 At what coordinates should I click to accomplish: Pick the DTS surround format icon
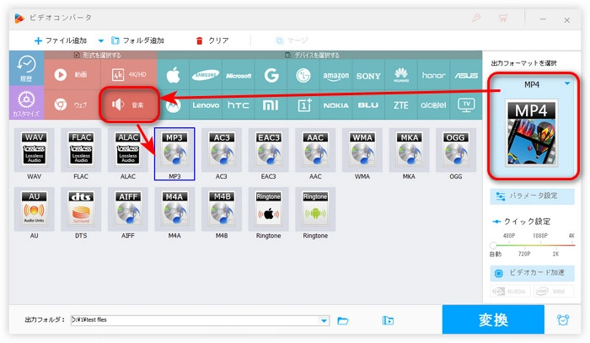pyautogui.click(x=81, y=211)
